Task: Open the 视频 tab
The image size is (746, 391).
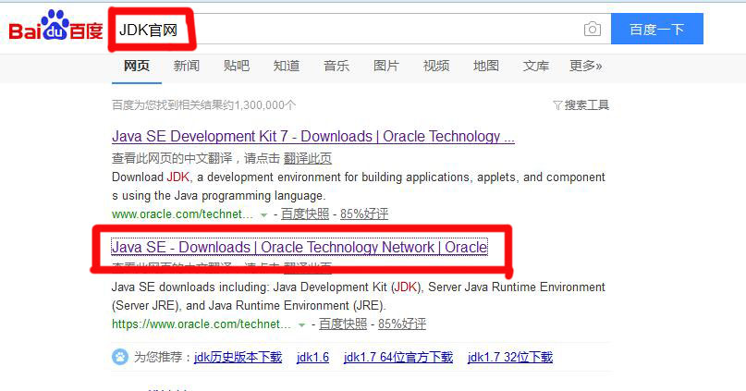Action: click(436, 66)
